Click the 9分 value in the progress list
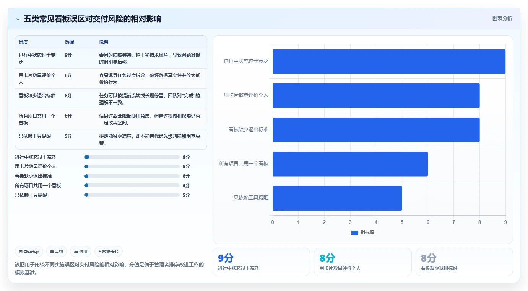The image size is (528, 291). [x=186, y=157]
